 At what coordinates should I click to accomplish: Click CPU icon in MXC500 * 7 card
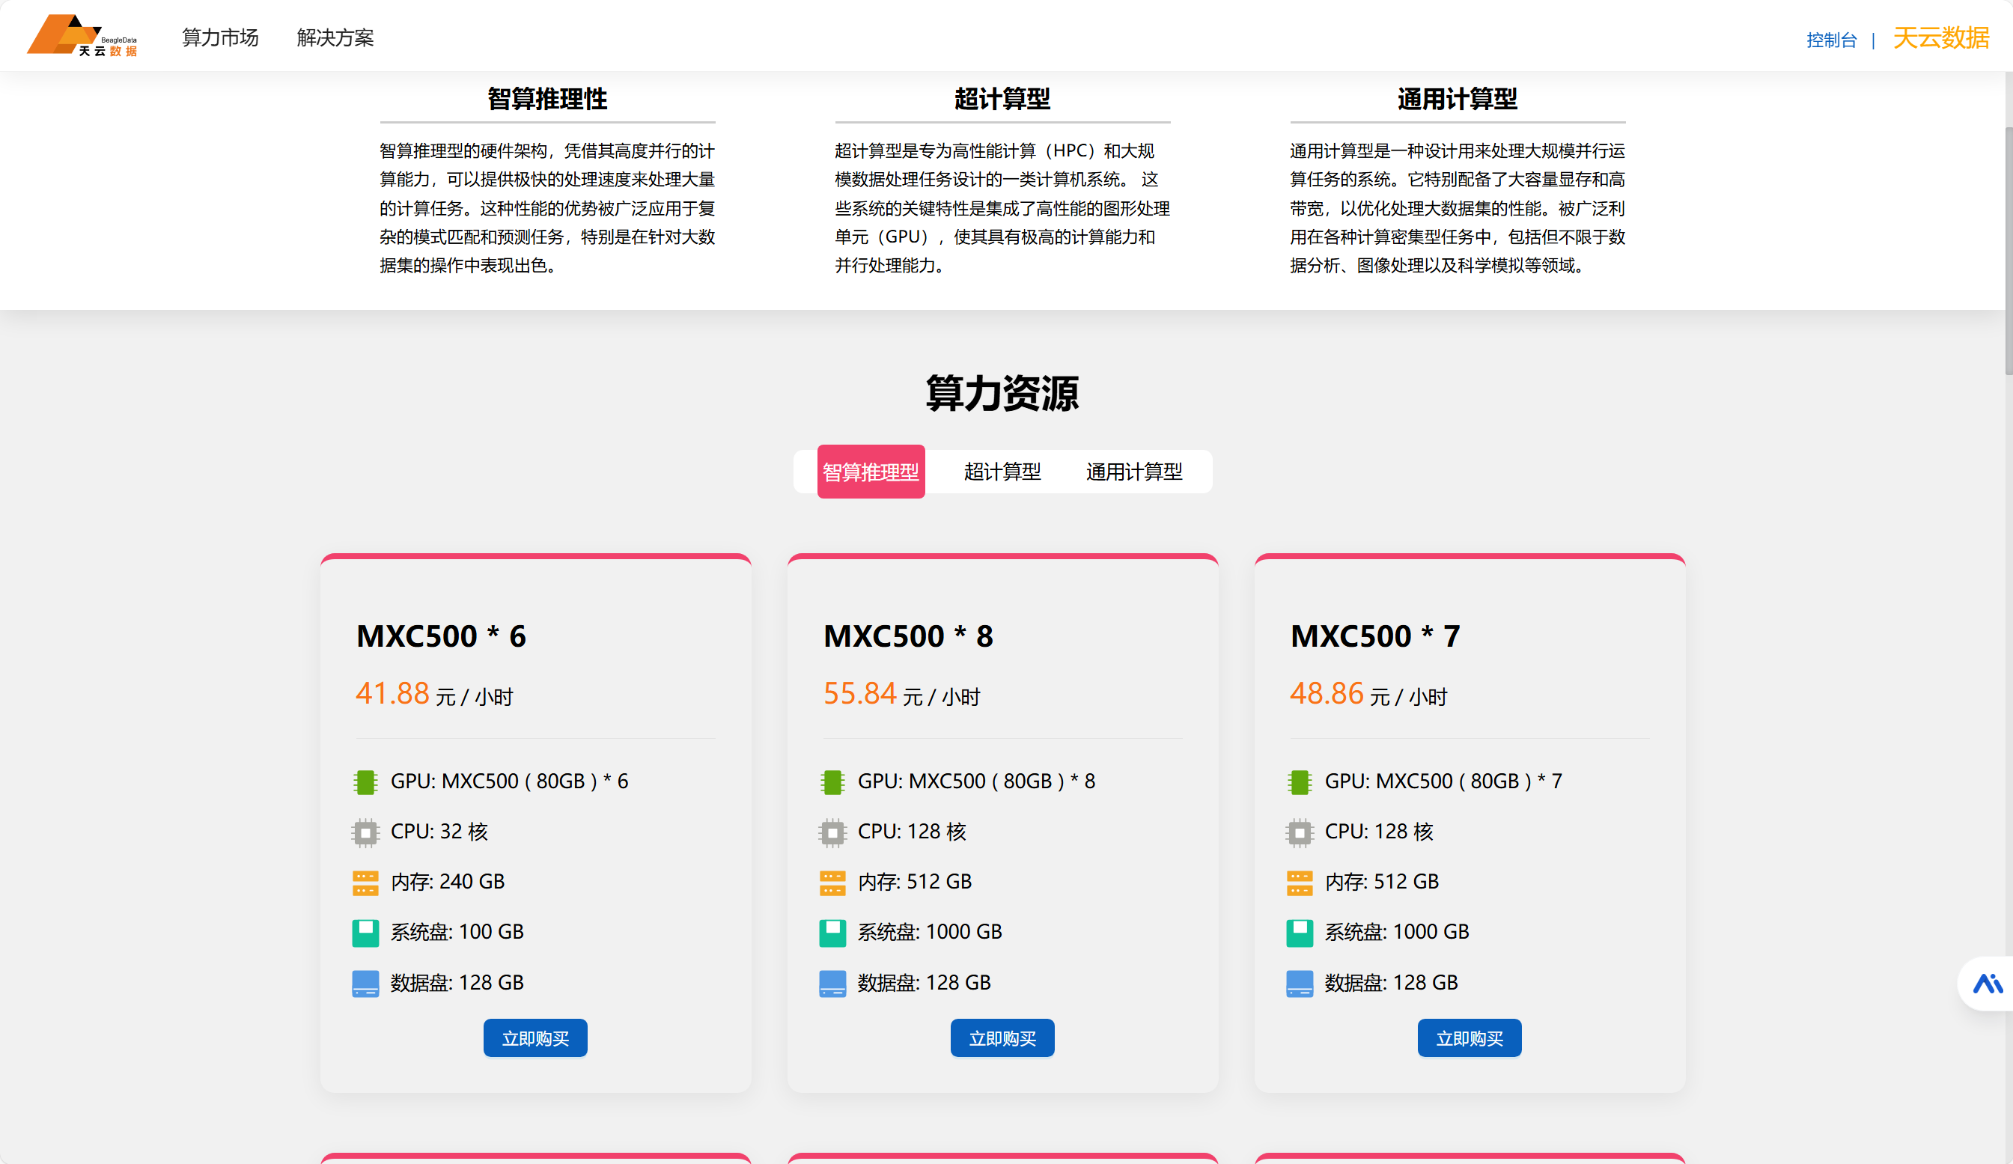pos(1300,832)
